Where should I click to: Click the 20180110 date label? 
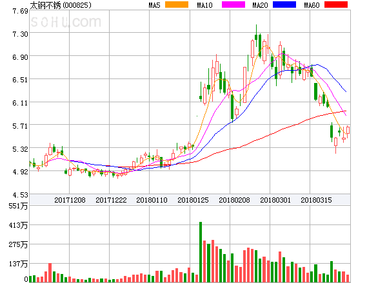[x=152, y=200]
